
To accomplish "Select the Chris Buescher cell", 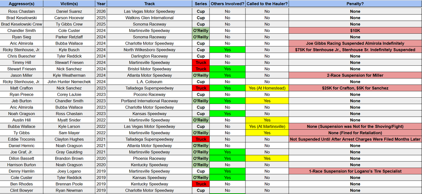I will (x=21, y=56).
